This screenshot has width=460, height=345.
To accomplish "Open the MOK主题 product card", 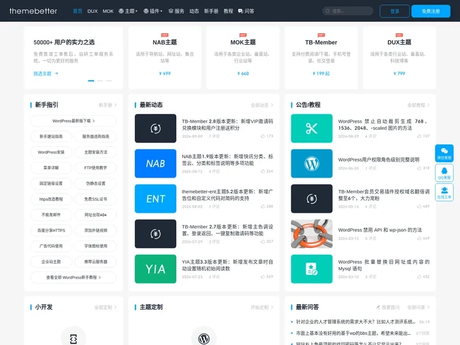I will (x=243, y=57).
